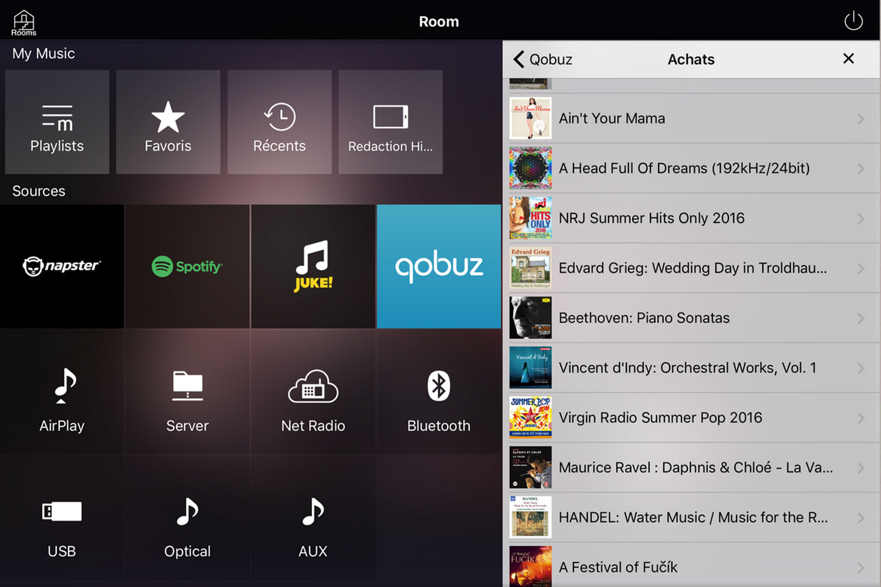Select the Spotify source tile
The image size is (881, 587).
tap(187, 266)
